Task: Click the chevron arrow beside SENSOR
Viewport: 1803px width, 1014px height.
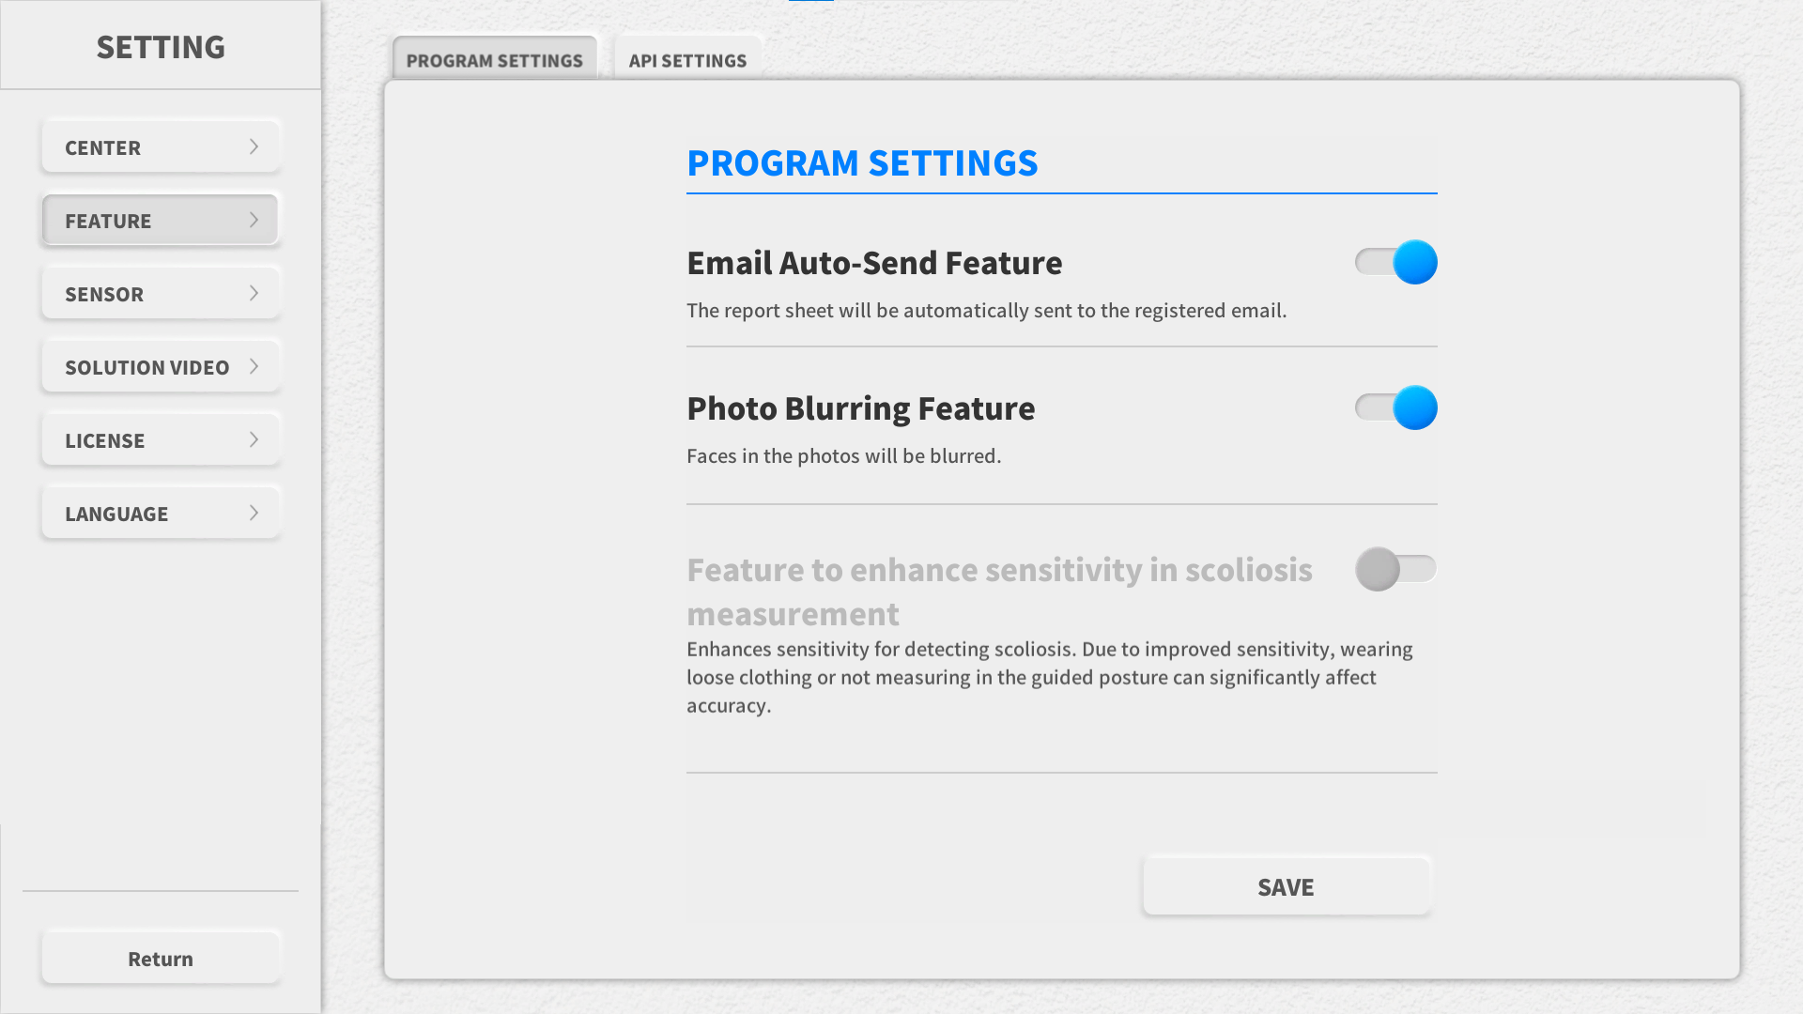Action: [x=254, y=293]
